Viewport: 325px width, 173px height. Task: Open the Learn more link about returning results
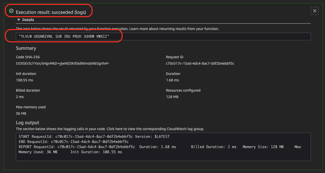point(174,29)
